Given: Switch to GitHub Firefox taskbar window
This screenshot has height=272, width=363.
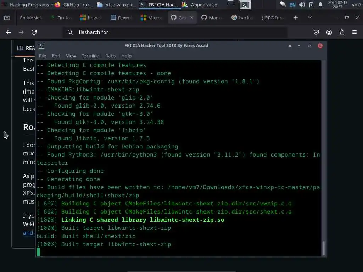Looking at the screenshot, I should pos(74,5).
